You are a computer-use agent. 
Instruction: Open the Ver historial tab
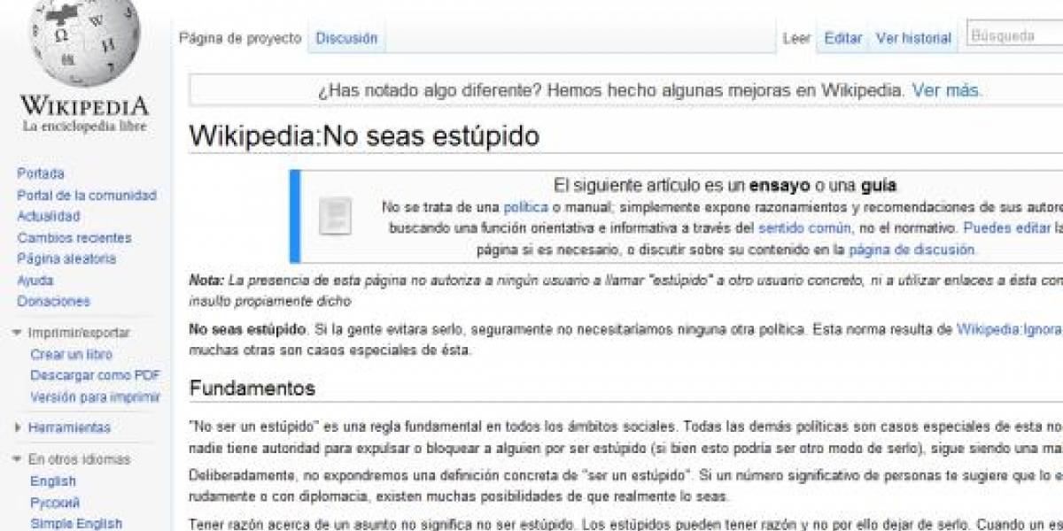point(913,38)
